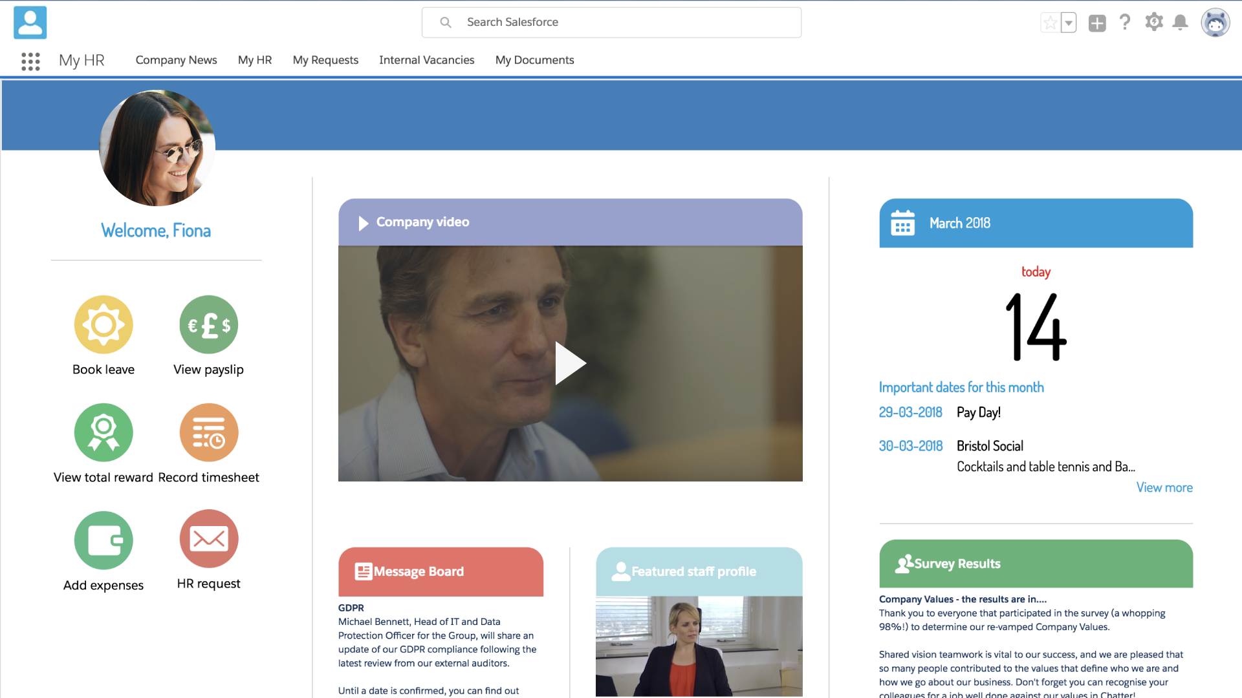Open the Salesforce app launcher grid
The width and height of the screenshot is (1242, 698).
[x=30, y=61]
